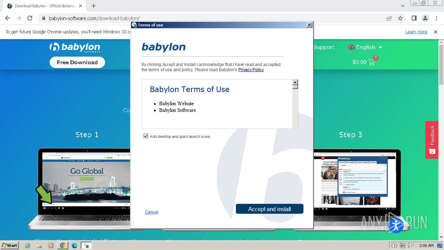Uncheck Add desktop and quick launch icons

146,136
